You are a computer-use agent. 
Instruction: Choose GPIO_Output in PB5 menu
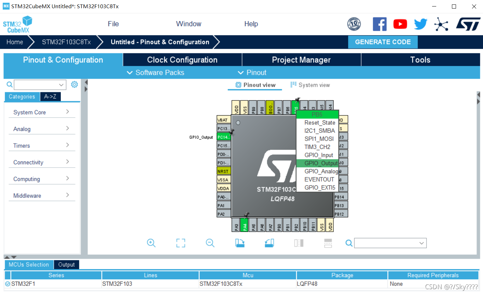click(317, 163)
